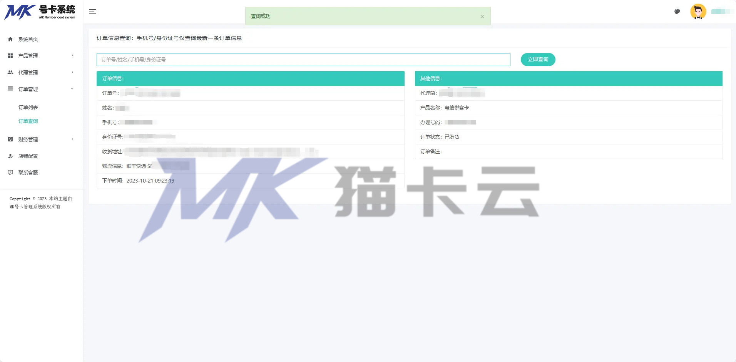Select the 订单查询 menu item
This screenshot has height=362, width=736.
pyautogui.click(x=28, y=121)
